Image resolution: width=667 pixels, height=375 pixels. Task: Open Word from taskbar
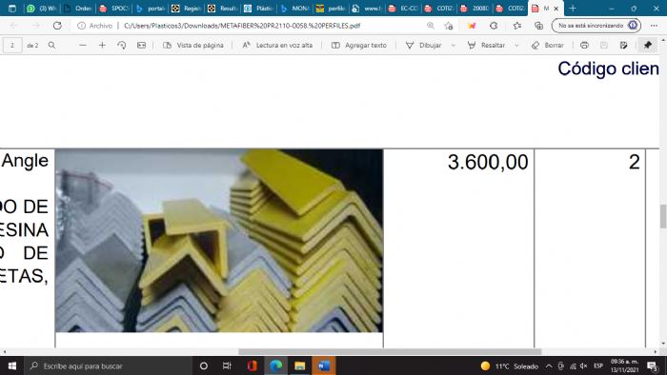point(324,365)
